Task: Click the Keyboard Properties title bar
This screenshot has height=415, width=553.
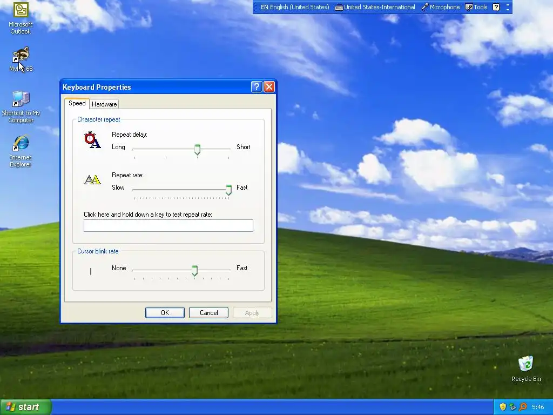Action: 155,87
